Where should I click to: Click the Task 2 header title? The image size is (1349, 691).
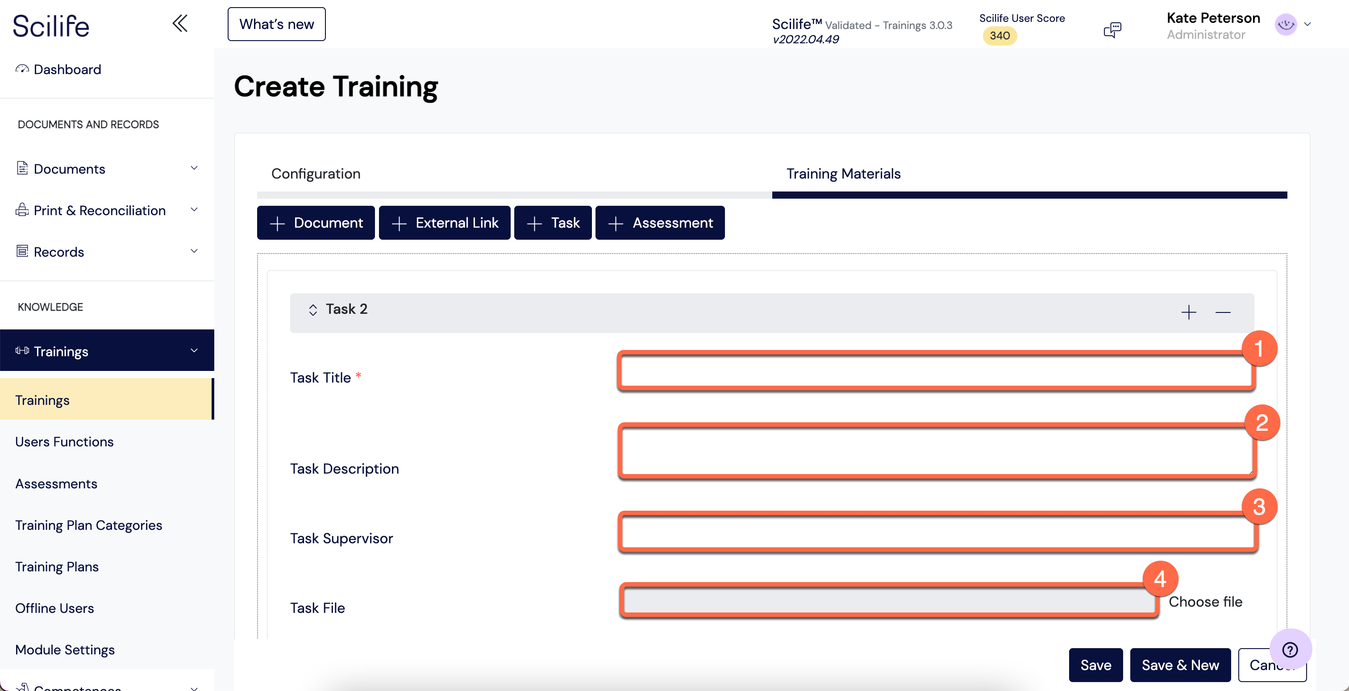click(346, 309)
